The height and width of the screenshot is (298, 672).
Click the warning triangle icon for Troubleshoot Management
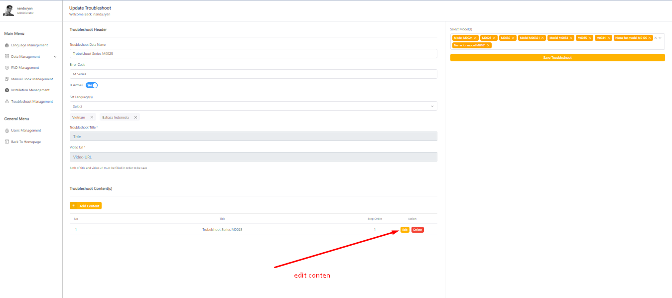click(x=7, y=102)
